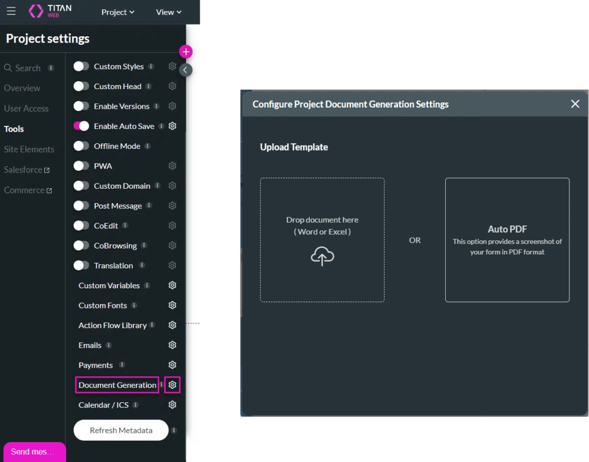Click the Calendar / ICS gear icon
The height and width of the screenshot is (462, 589).
coord(172,405)
